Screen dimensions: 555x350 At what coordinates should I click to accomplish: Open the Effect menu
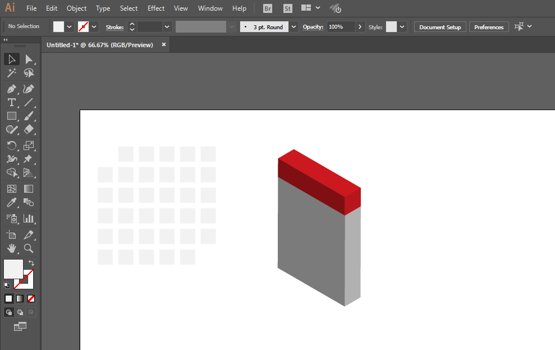click(x=156, y=8)
